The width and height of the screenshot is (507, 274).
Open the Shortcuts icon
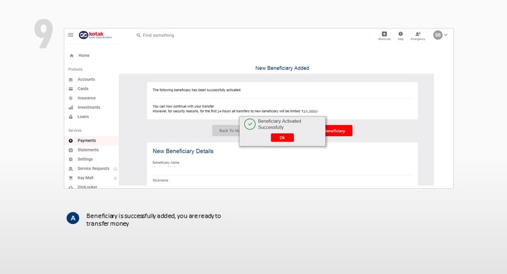(x=384, y=36)
